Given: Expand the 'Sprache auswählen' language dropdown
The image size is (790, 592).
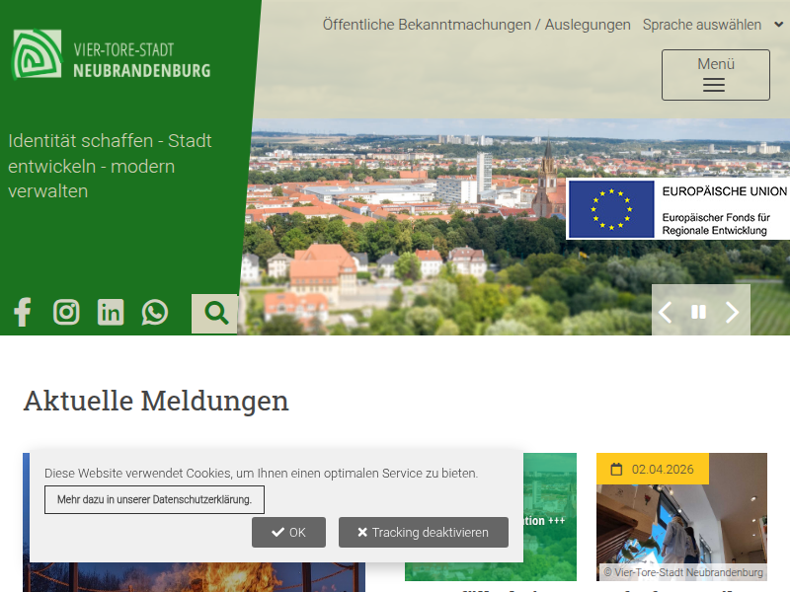Looking at the screenshot, I should pyautogui.click(x=709, y=25).
